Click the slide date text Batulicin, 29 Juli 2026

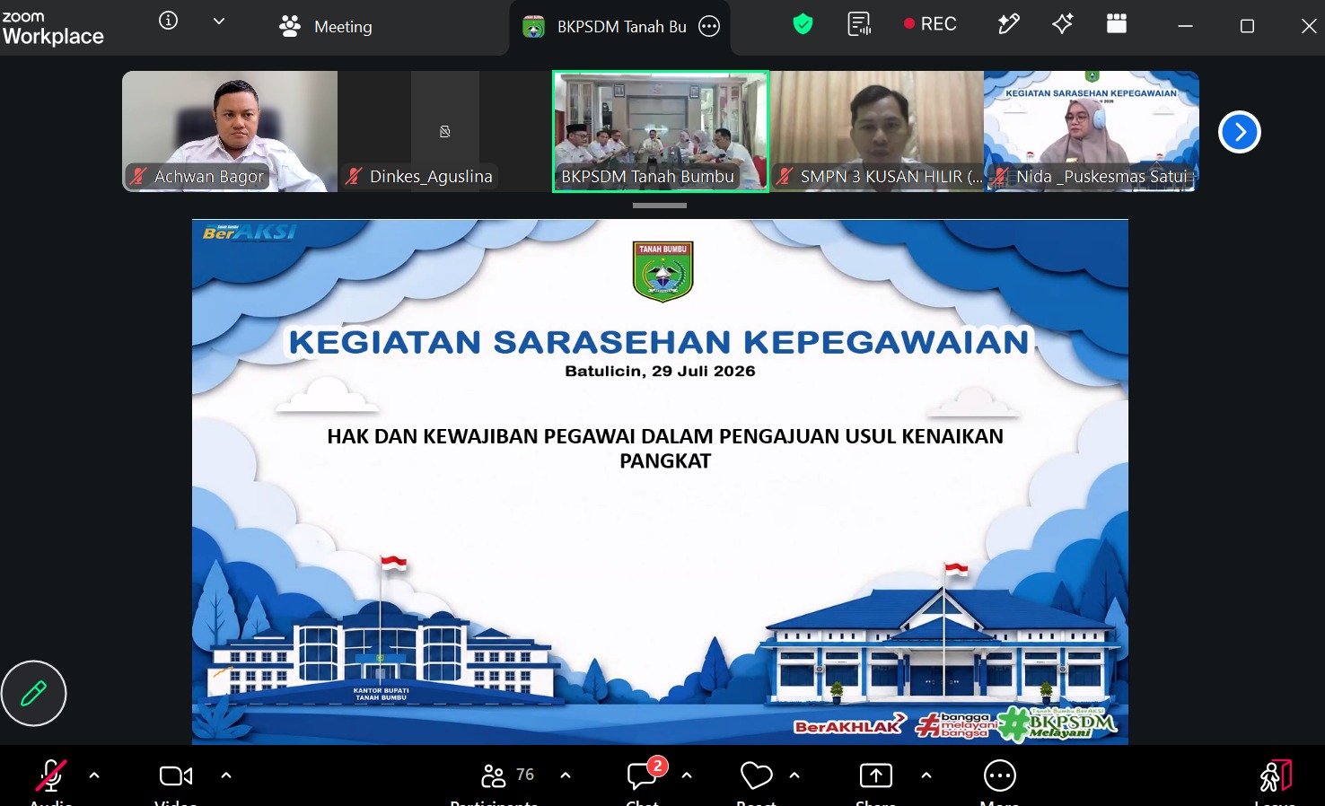(660, 372)
